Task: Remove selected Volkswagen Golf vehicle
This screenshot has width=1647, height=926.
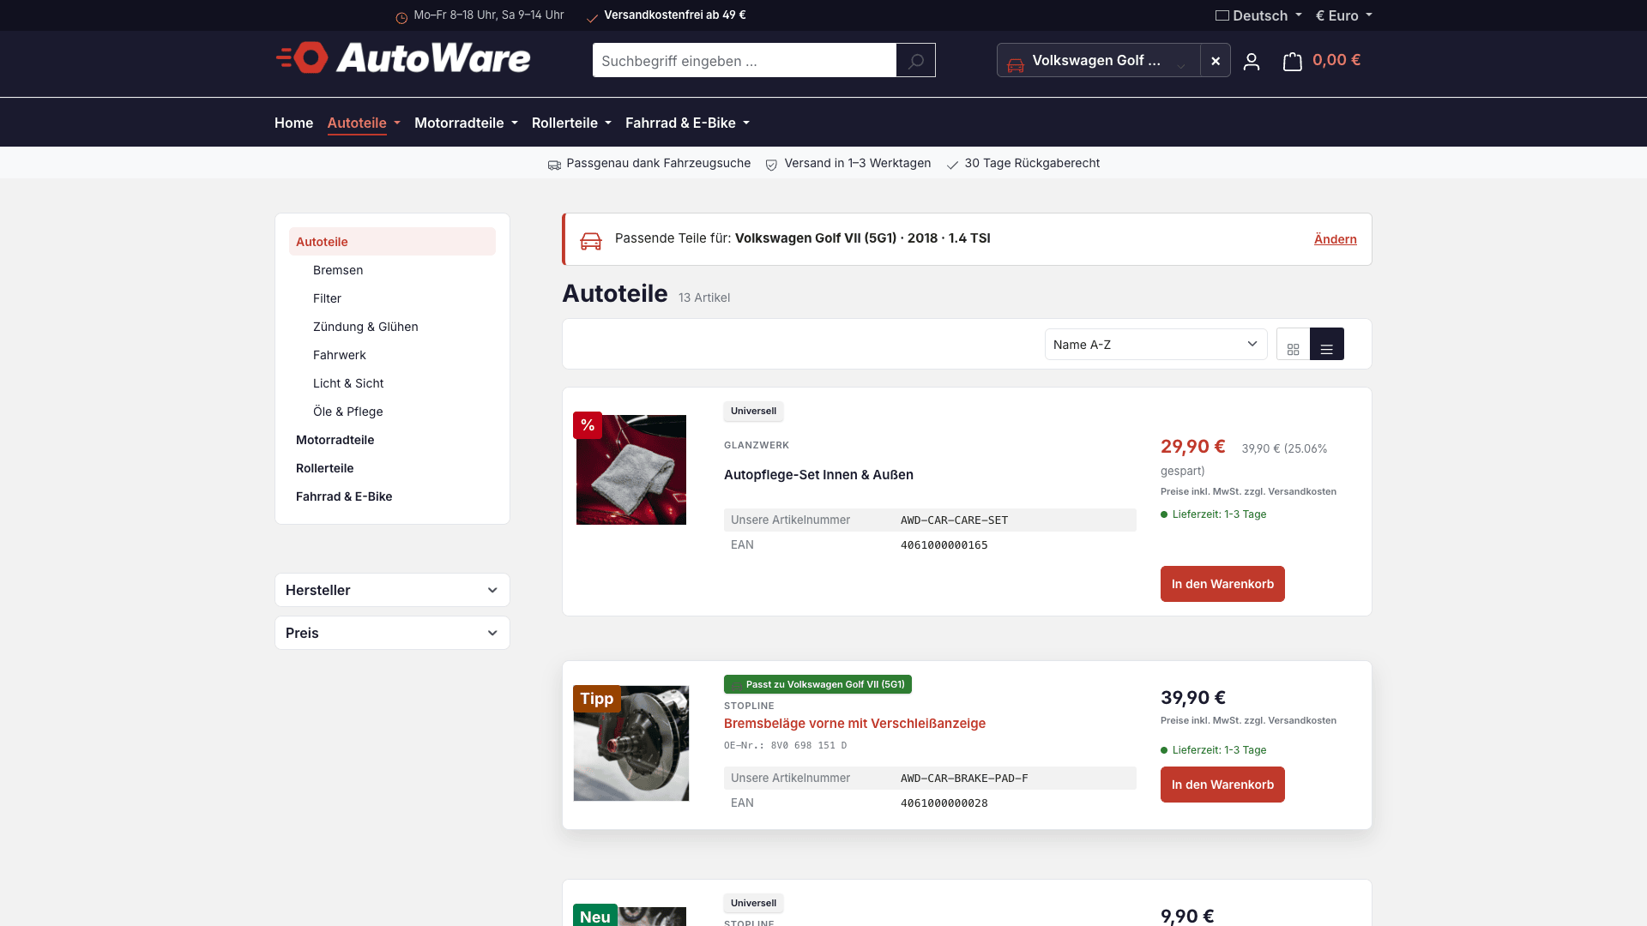Action: point(1215,60)
